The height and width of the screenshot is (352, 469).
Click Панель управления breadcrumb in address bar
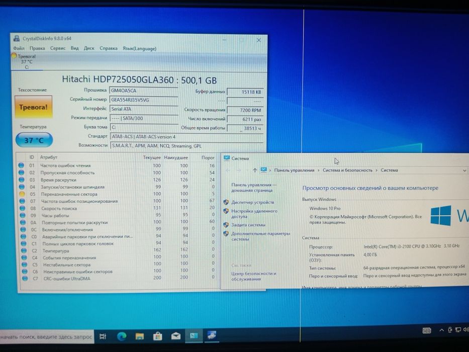(x=294, y=170)
